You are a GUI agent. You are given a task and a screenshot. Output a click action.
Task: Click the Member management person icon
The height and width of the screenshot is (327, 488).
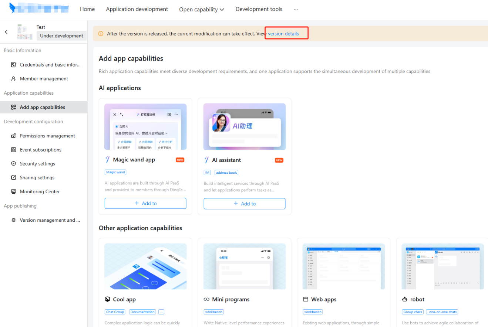pyautogui.click(x=14, y=79)
